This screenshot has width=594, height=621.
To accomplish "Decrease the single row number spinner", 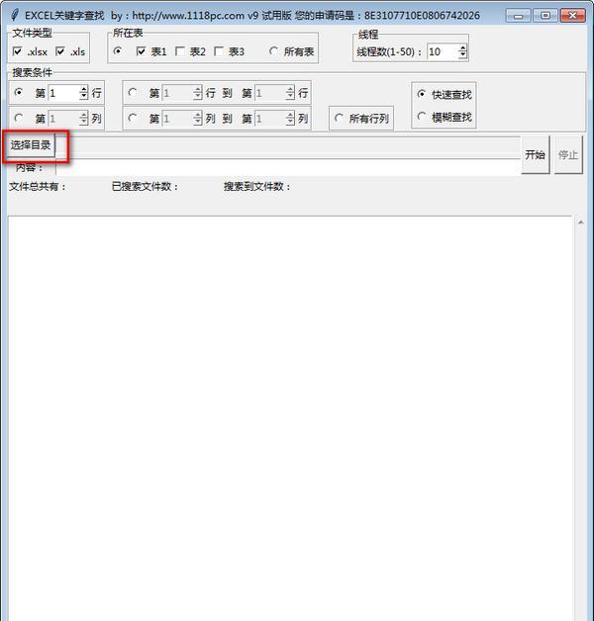I will pos(83,97).
